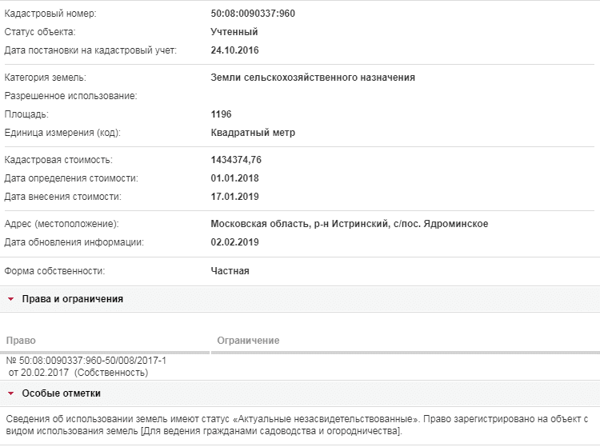Collapse the Права и ограничения section arrow
Image resolution: width=600 pixels, height=447 pixels.
pos(10,299)
